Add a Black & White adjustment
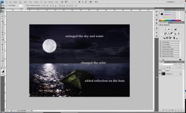Viewport: 186px width, 113px height. 172,33
